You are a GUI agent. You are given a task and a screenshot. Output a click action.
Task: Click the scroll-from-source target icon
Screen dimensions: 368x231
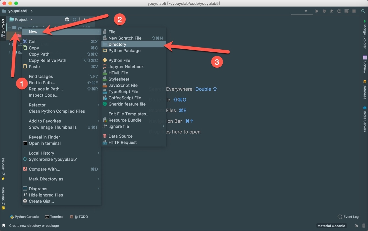[67, 19]
